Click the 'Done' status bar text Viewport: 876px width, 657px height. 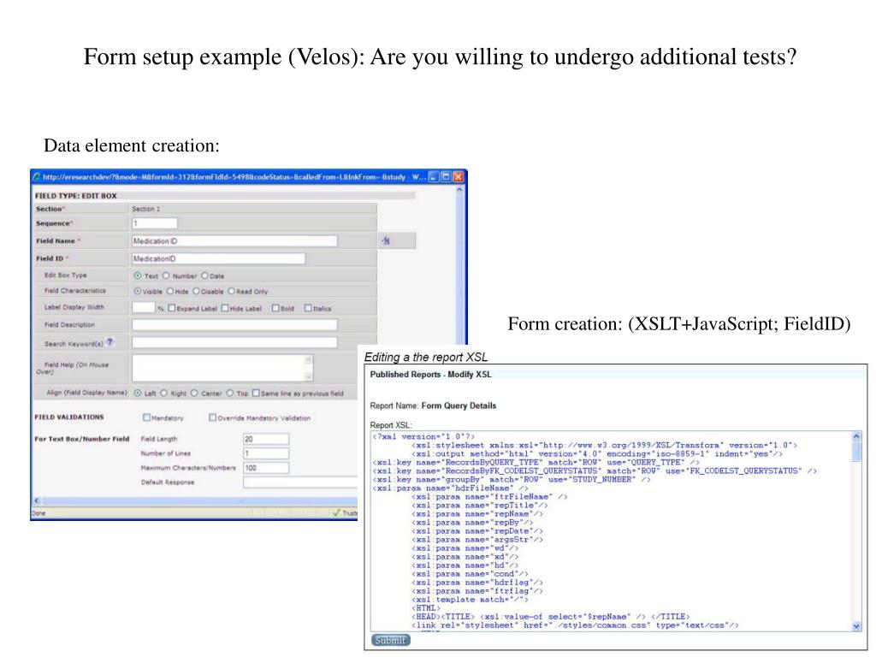pyautogui.click(x=38, y=513)
